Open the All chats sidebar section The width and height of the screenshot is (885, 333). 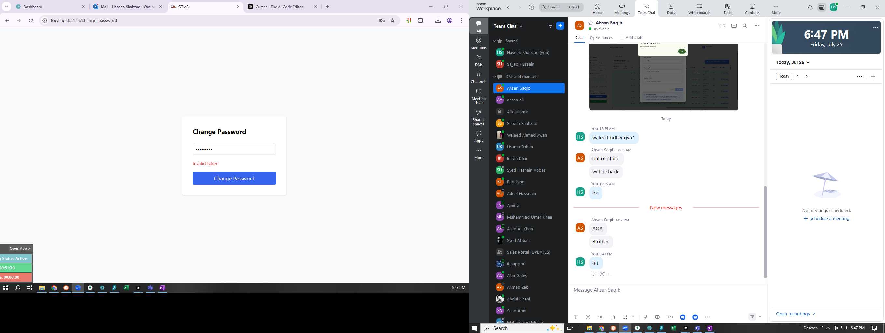tap(479, 26)
